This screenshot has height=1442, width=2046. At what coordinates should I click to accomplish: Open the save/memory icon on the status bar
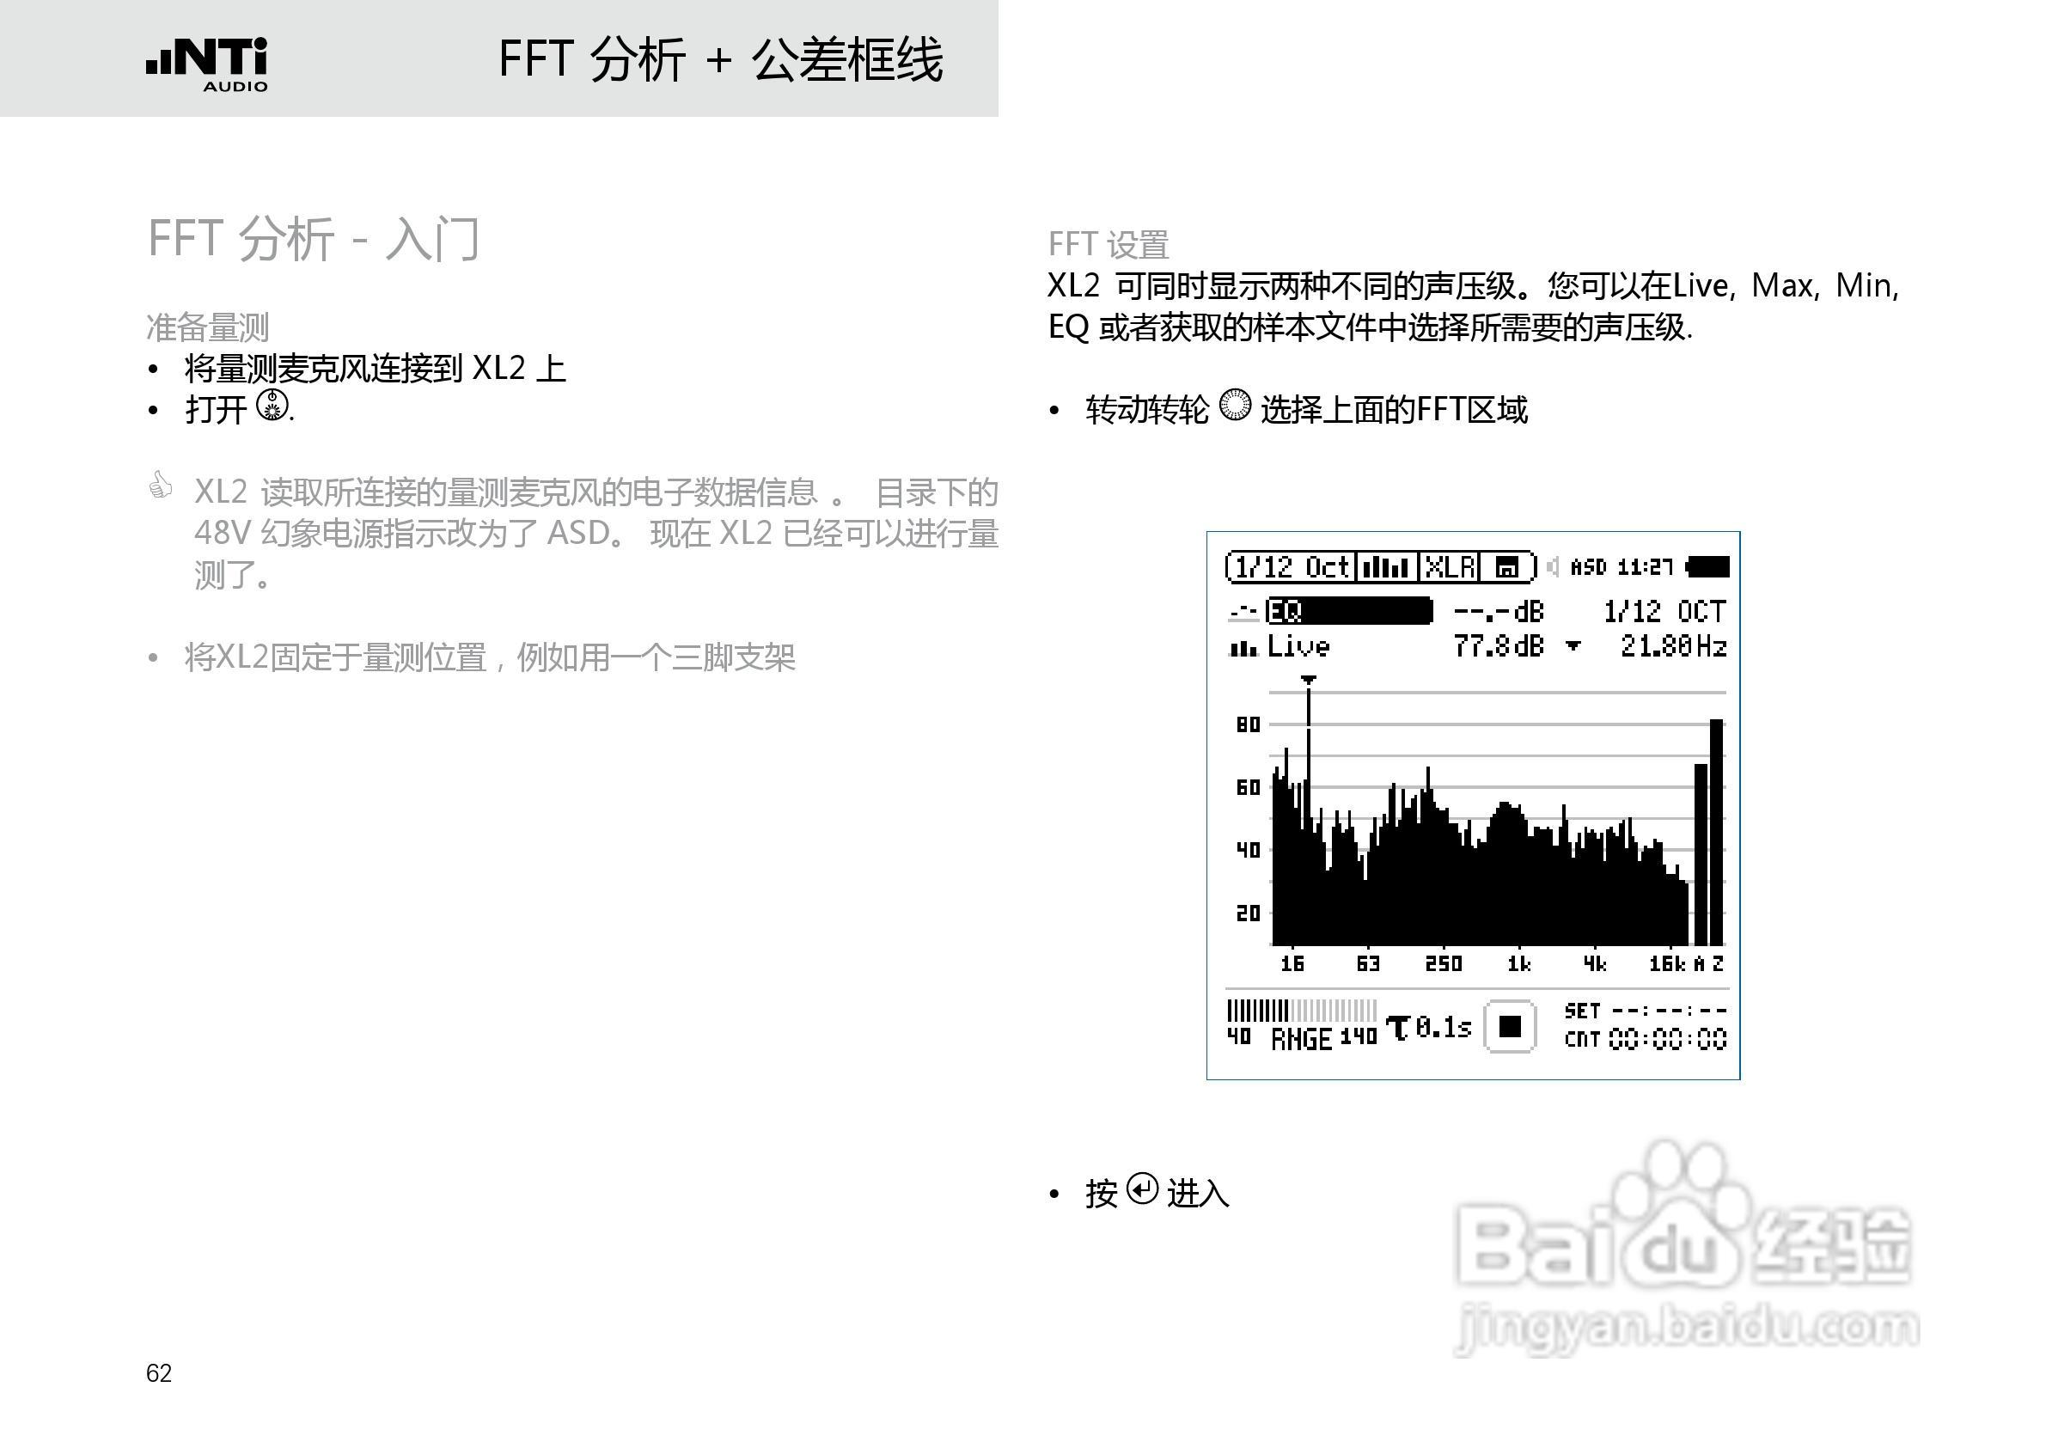[x=1510, y=566]
